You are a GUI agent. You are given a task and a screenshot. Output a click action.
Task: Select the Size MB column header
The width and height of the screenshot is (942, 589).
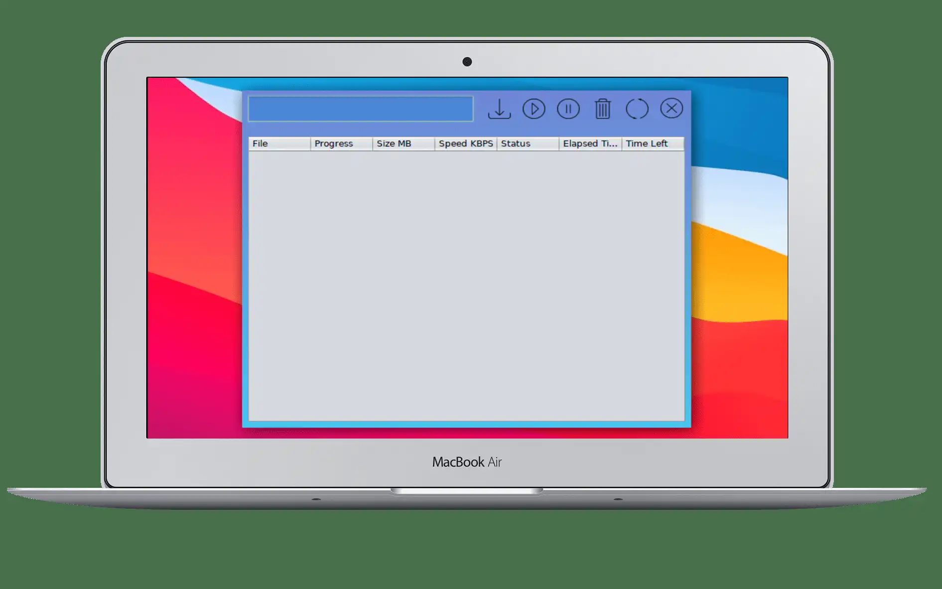404,144
